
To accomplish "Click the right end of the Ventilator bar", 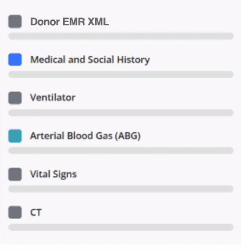I will (x=231, y=113).
